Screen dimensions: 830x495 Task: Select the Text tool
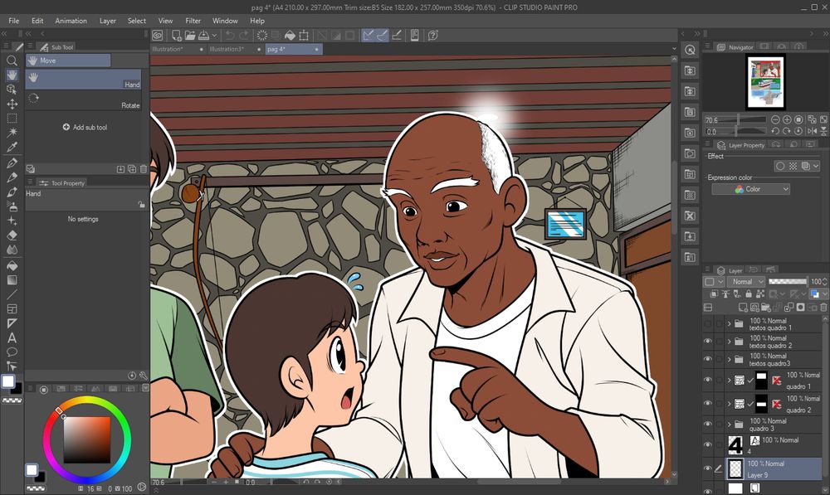coord(12,337)
